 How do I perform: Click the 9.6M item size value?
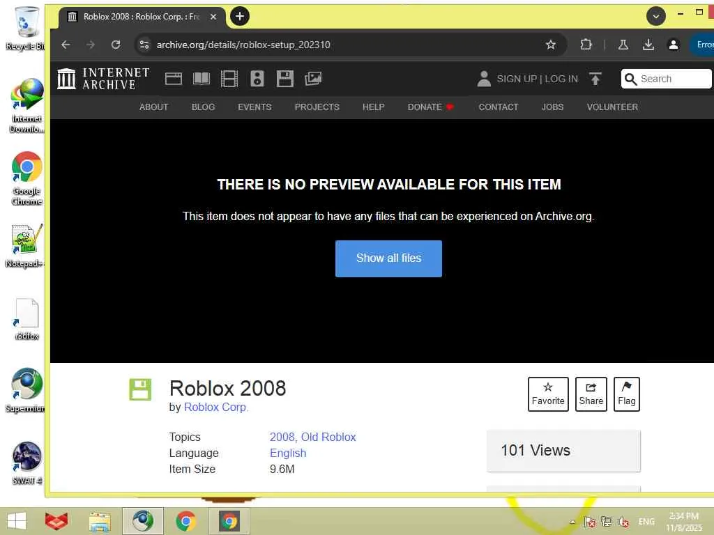[282, 469]
